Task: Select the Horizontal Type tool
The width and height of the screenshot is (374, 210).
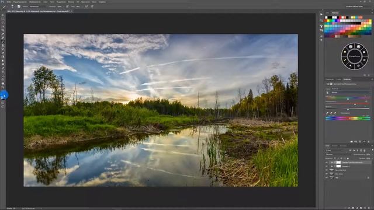Action: pyautogui.click(x=2, y=72)
